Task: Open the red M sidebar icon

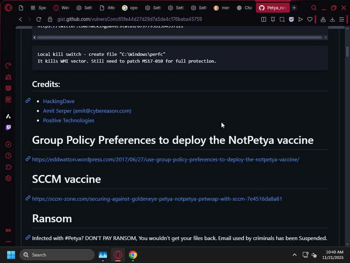Action: [x=8, y=100]
